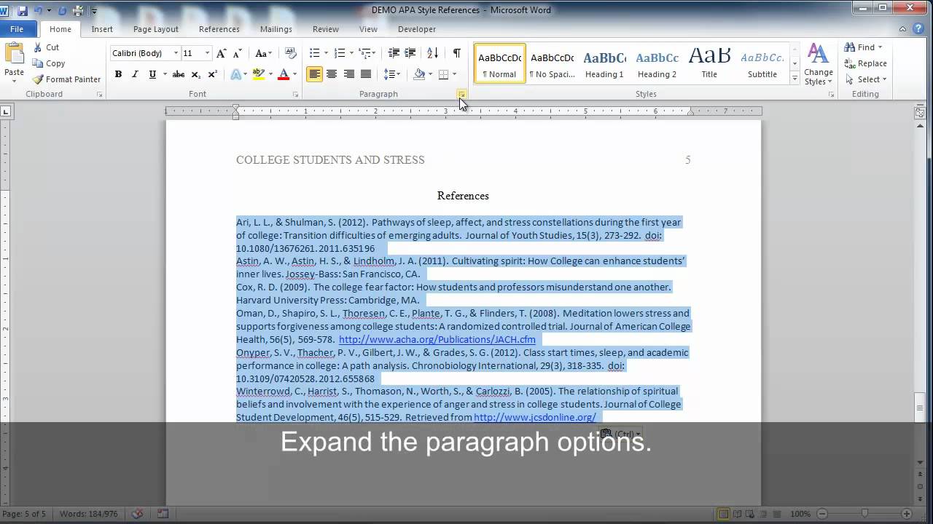Image resolution: width=933 pixels, height=524 pixels.
Task: Switch to the Developer tab
Action: tap(417, 29)
